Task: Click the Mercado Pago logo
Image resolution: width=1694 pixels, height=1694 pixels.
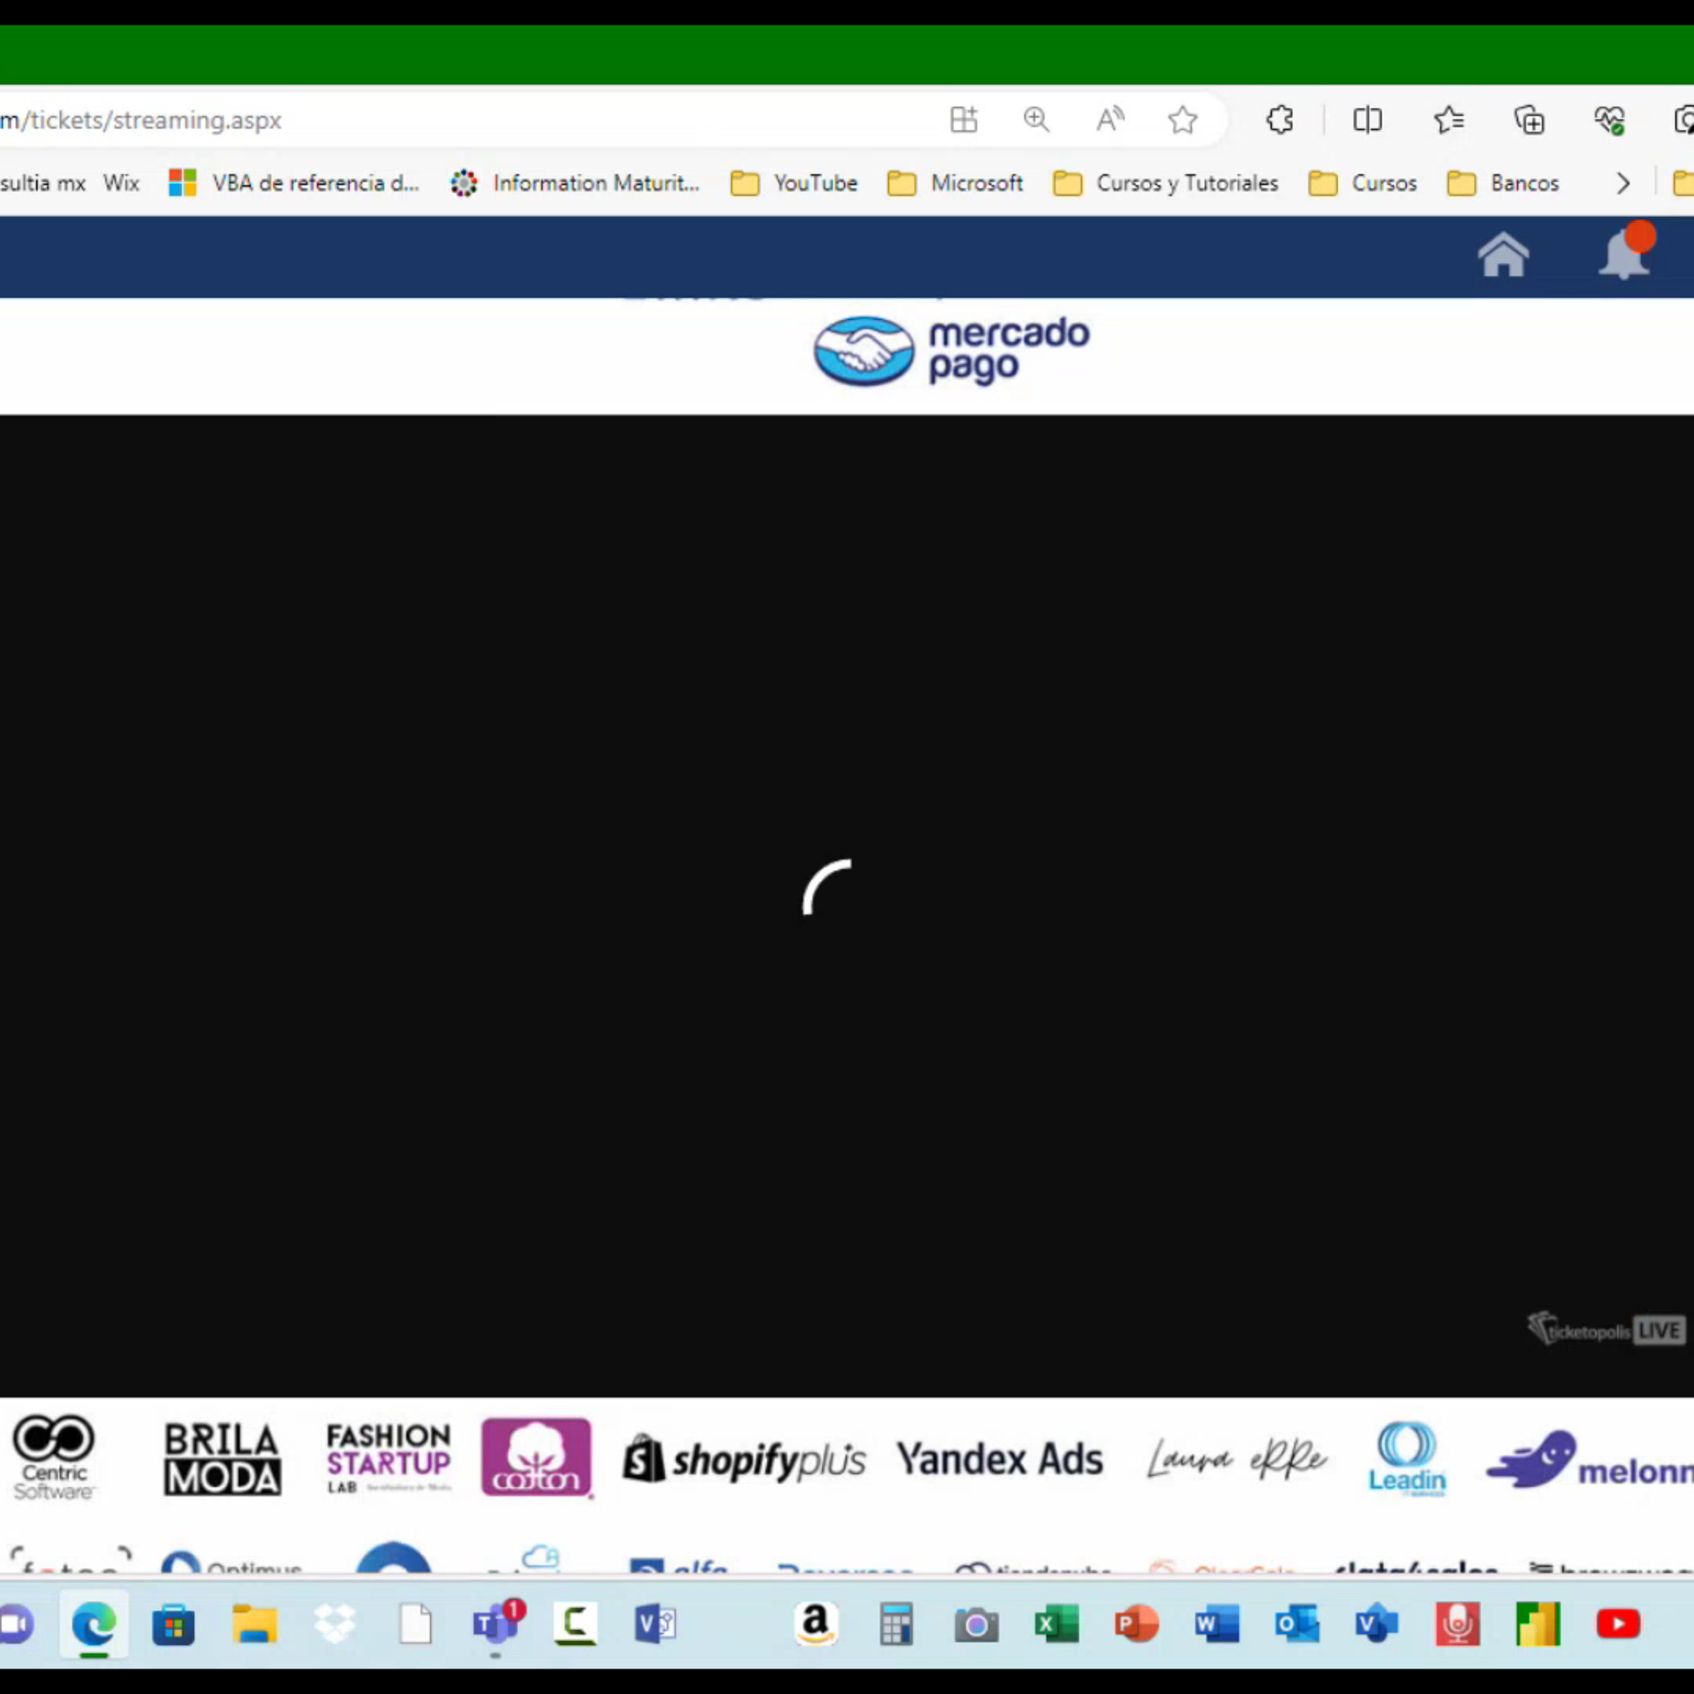Action: pos(951,351)
